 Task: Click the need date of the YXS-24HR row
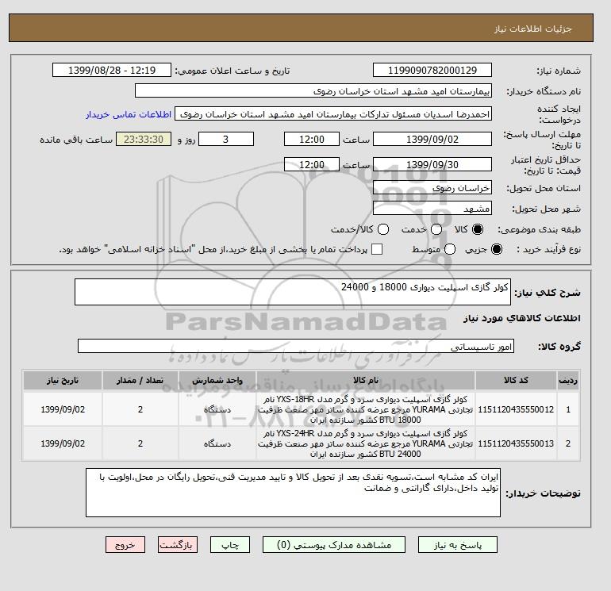(x=63, y=443)
